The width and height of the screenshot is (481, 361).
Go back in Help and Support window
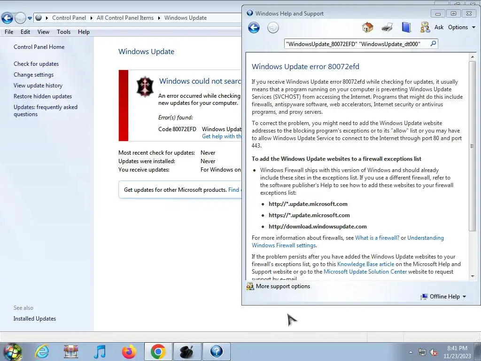[x=254, y=28]
